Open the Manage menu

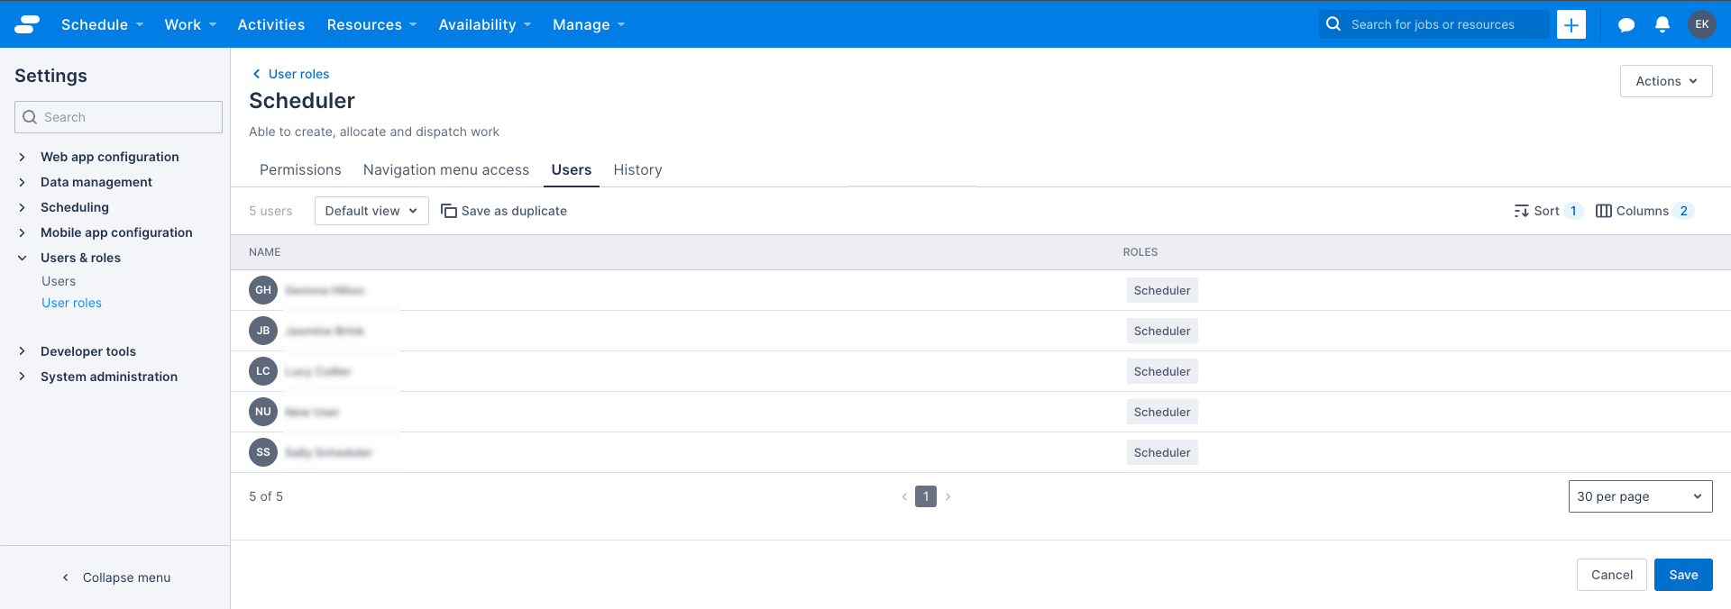589,24
